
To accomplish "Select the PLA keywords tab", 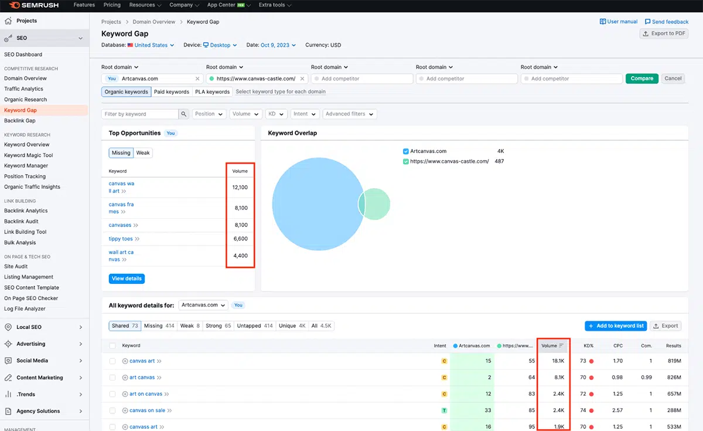I will tap(212, 91).
